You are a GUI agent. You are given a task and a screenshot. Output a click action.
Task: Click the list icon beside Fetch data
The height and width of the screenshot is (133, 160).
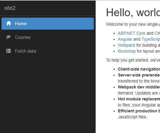[x=8, y=51]
